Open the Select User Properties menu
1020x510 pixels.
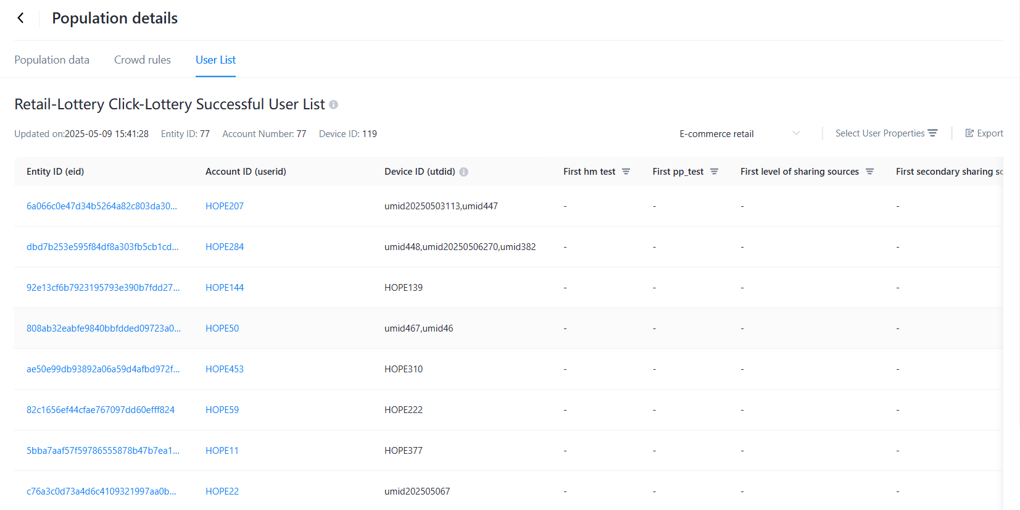click(880, 133)
